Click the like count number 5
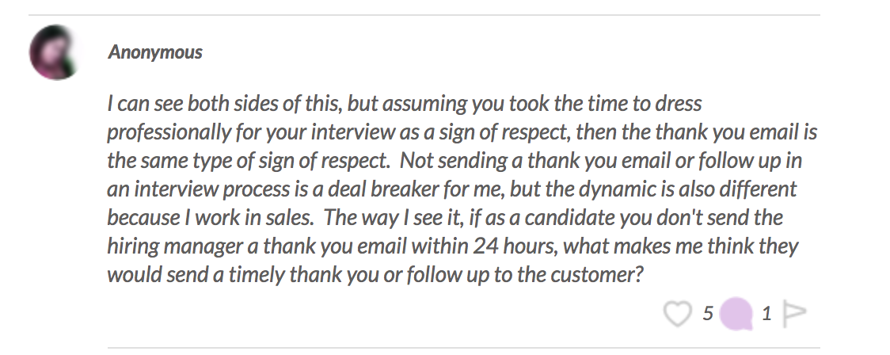This screenshot has width=890, height=355. (707, 314)
